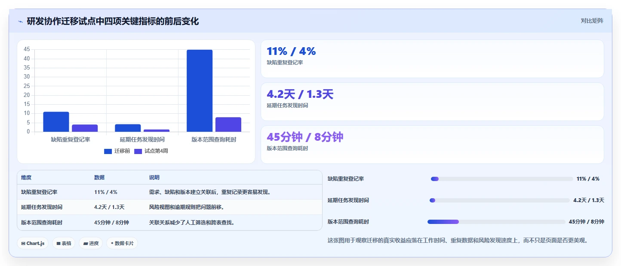Click the 数据 table column header
621x266 pixels.
[x=99, y=178]
